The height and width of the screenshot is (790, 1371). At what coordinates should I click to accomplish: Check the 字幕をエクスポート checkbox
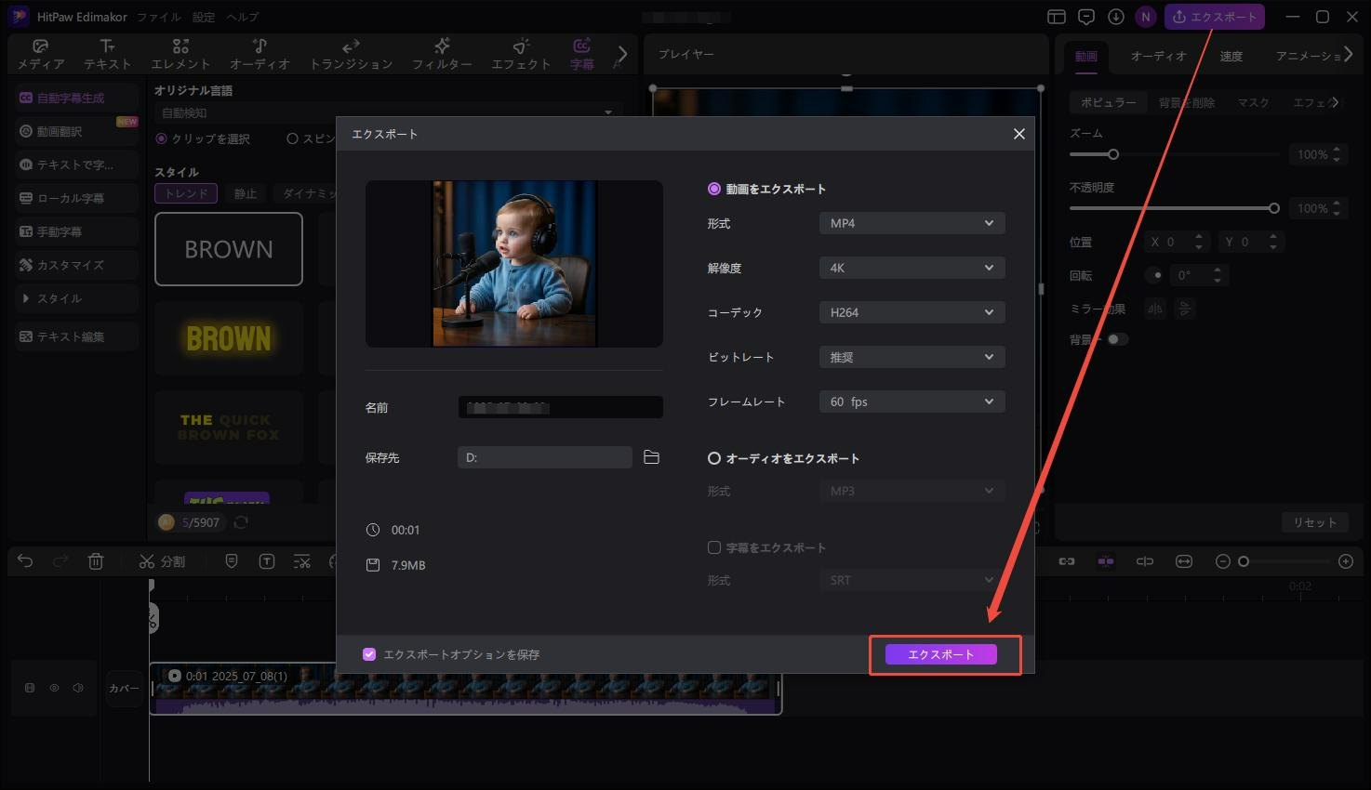click(714, 547)
